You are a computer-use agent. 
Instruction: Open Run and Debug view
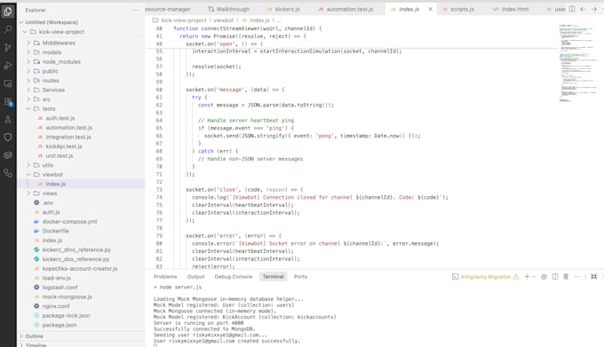pos(8,66)
